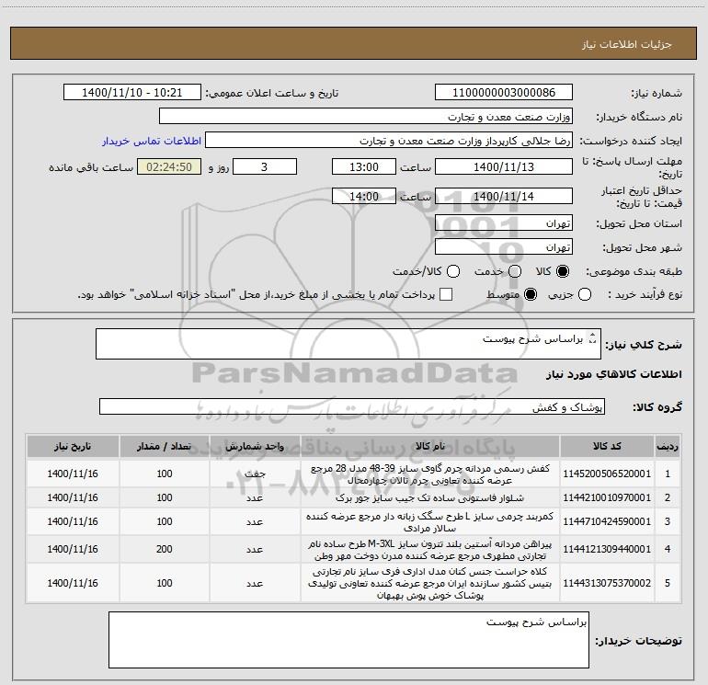Viewport: 708px width, 685px height.
Task: Click the اطلاعات کالاهای مورد نیاز heading
Action: tap(614, 374)
